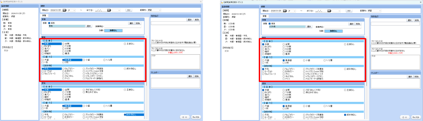Check breakfast 主食なし in left window

[125, 44]
